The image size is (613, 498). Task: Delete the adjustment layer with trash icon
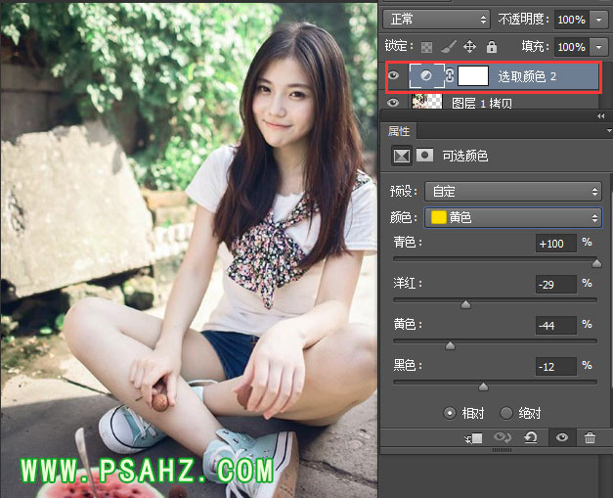tap(590, 439)
